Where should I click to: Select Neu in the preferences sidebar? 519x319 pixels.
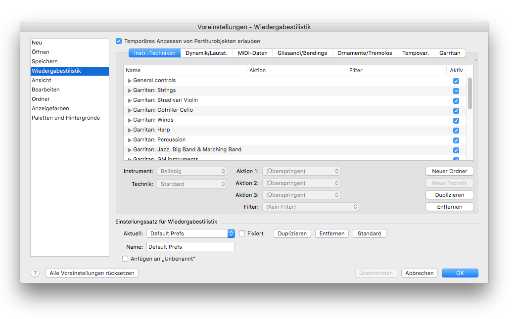69,43
